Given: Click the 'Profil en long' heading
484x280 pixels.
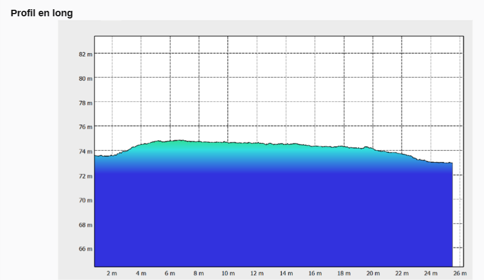Looking at the screenshot, I should click(42, 13).
